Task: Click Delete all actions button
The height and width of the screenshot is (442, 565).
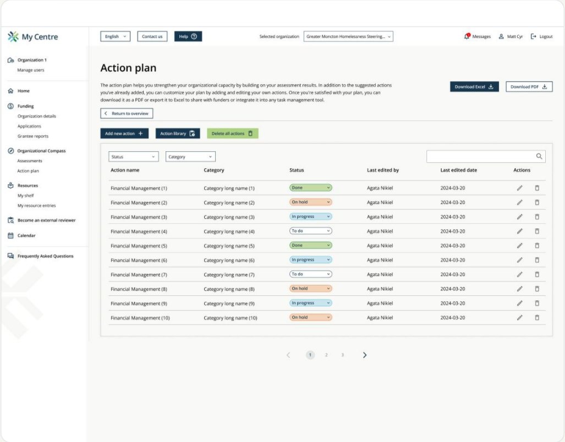Action: tap(232, 134)
